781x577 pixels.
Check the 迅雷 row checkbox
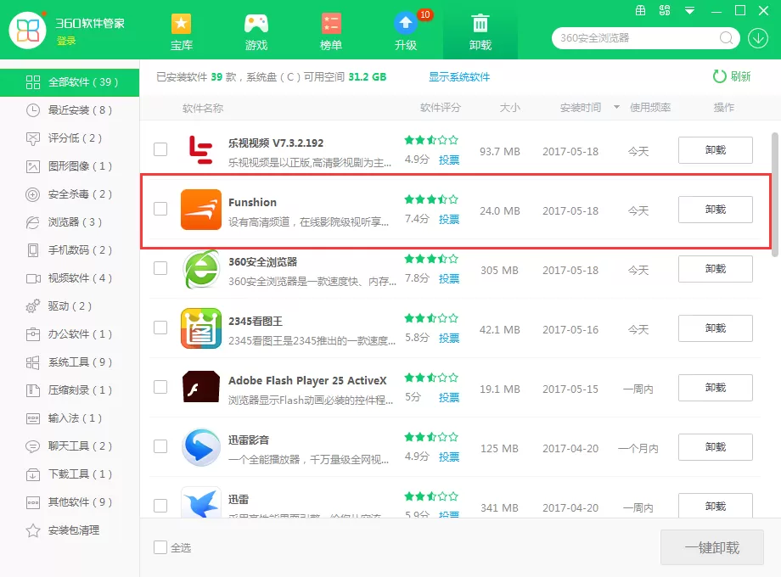point(160,506)
